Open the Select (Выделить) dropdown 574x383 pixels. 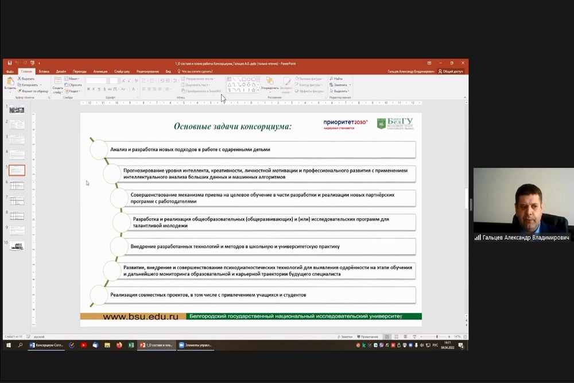click(x=340, y=91)
